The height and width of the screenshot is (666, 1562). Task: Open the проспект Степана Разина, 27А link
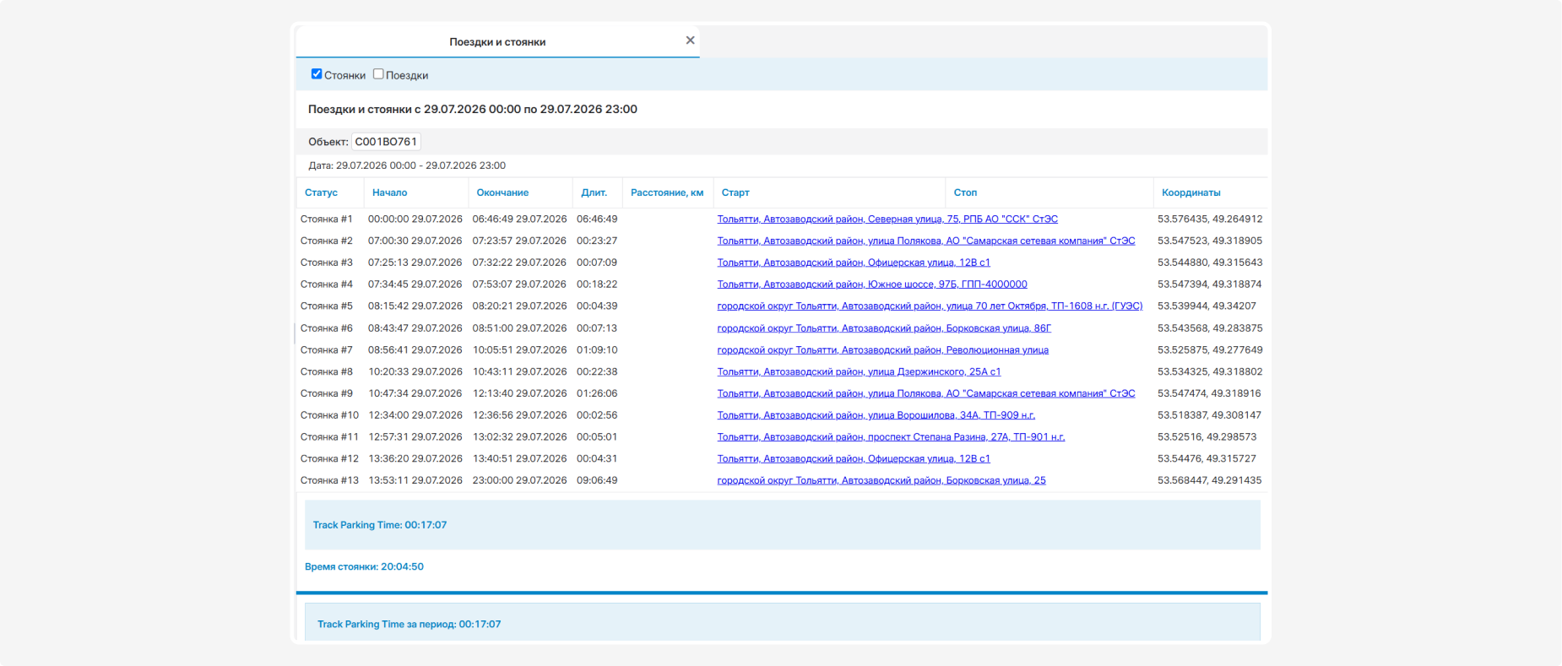click(x=891, y=437)
